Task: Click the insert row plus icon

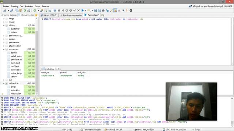Action: tap(67, 11)
